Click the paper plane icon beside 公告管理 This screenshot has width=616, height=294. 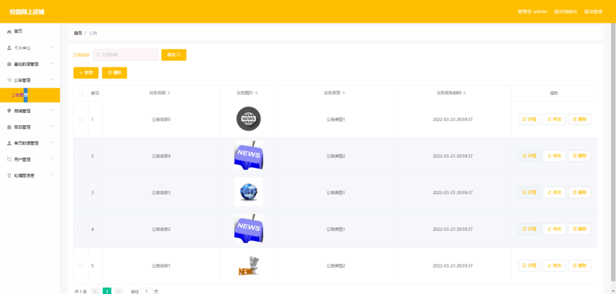9,80
